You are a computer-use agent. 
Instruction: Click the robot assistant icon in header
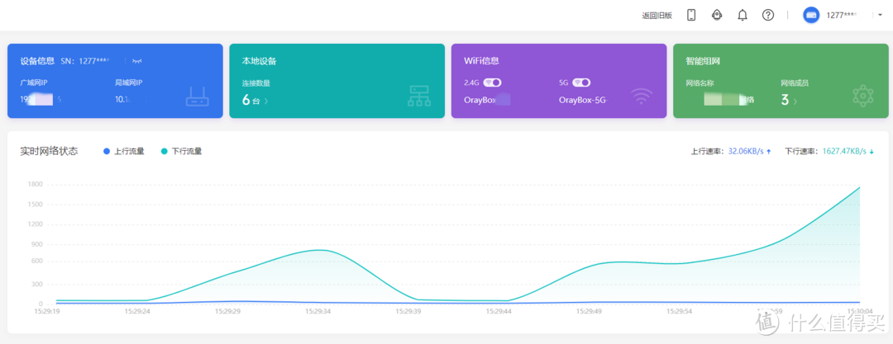click(717, 16)
